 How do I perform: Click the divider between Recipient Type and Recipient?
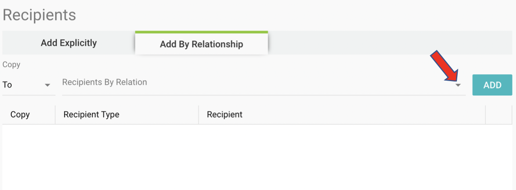click(198, 114)
